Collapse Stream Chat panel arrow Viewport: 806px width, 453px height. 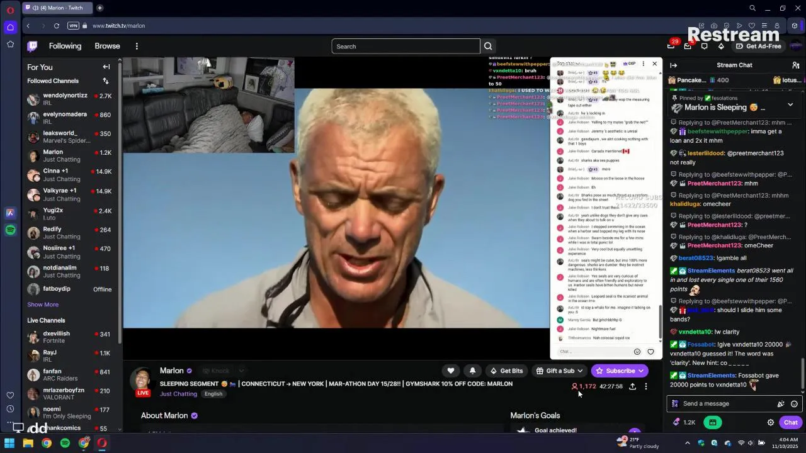click(673, 65)
